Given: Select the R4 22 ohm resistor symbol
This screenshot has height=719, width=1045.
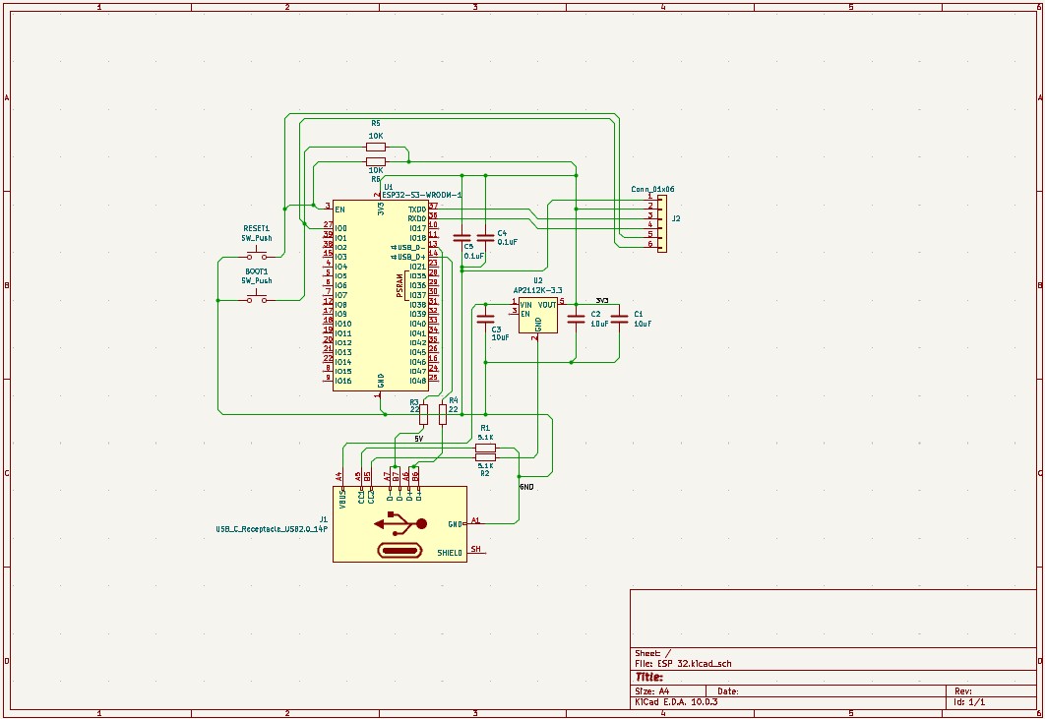Looking at the screenshot, I should click(x=443, y=414).
